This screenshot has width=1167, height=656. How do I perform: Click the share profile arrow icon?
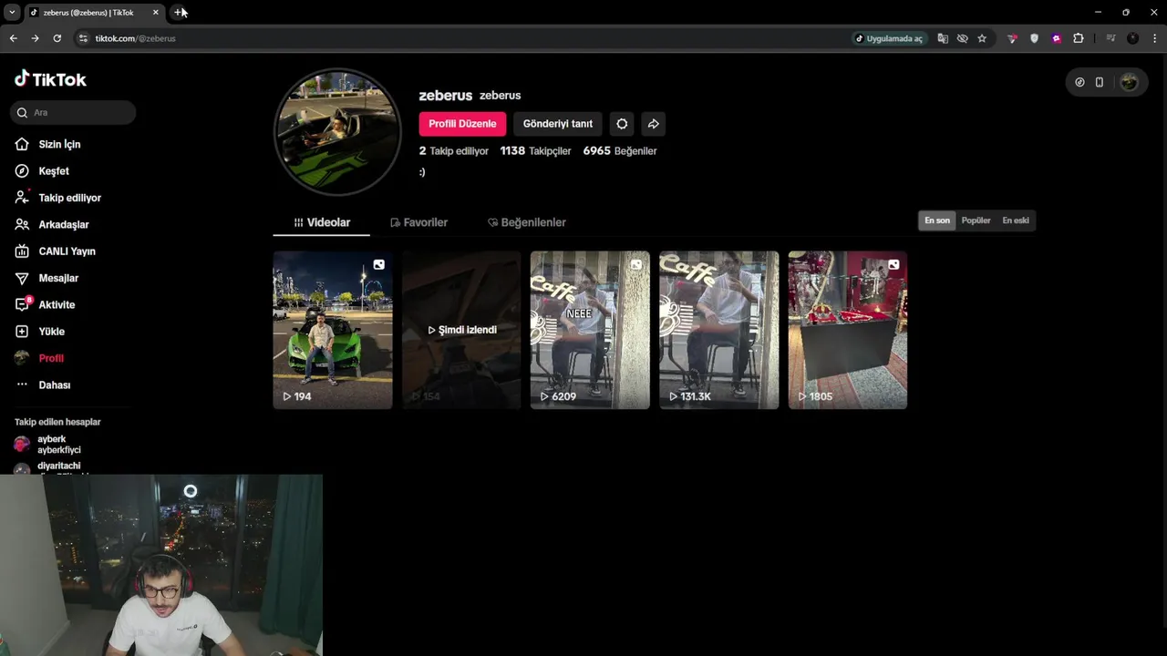[653, 124]
